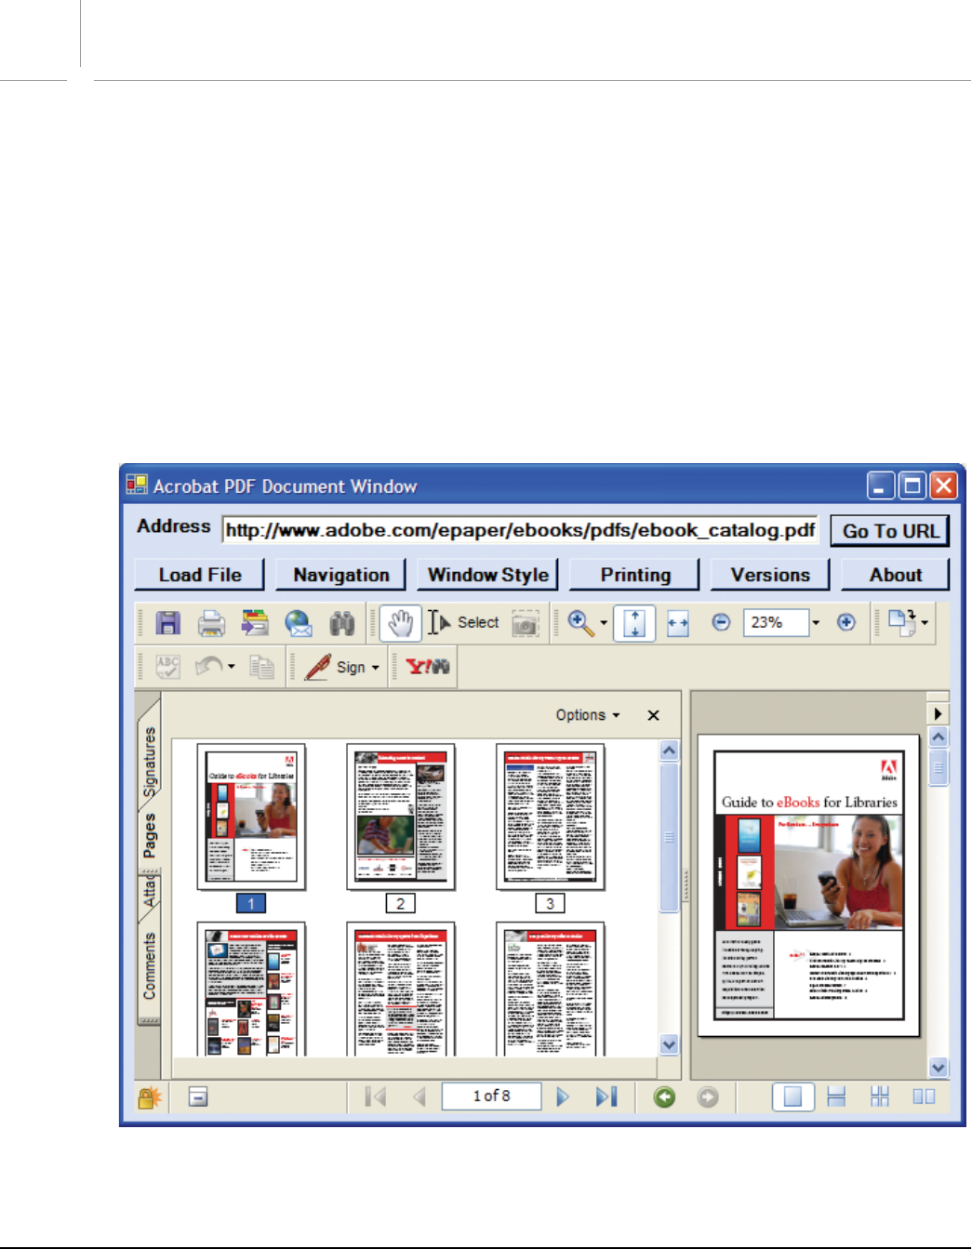Click the Go To URL button
This screenshot has height=1249, width=972.
[x=890, y=531]
